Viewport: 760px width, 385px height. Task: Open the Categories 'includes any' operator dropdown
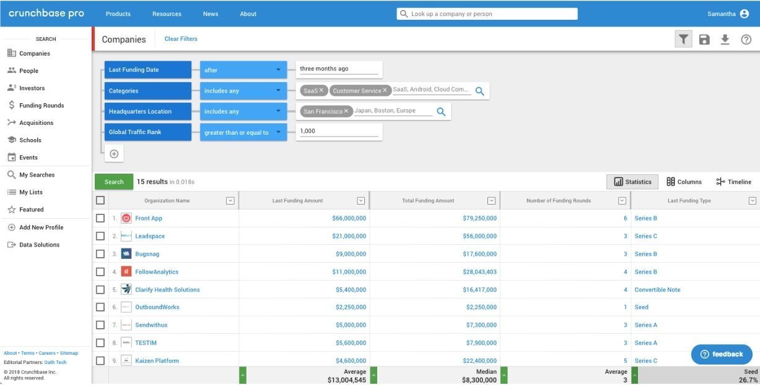pyautogui.click(x=243, y=91)
